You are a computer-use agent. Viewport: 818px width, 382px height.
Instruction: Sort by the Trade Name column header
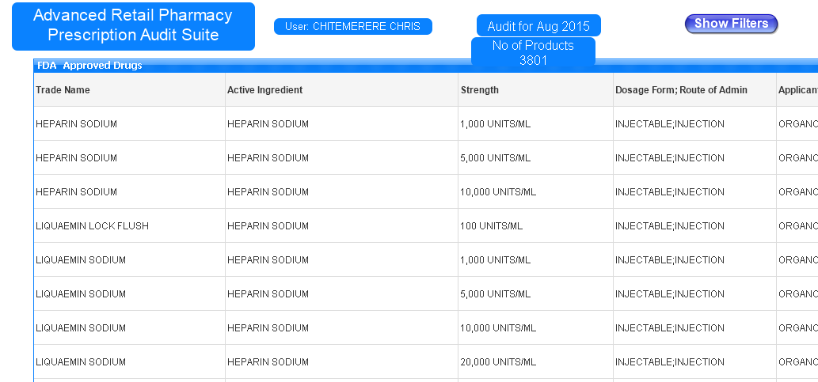pyautogui.click(x=63, y=90)
